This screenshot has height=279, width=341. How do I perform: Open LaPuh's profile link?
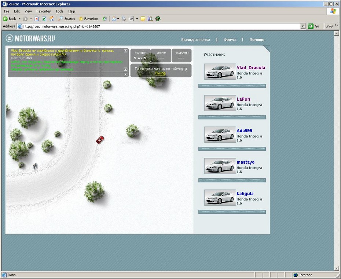(x=243, y=99)
